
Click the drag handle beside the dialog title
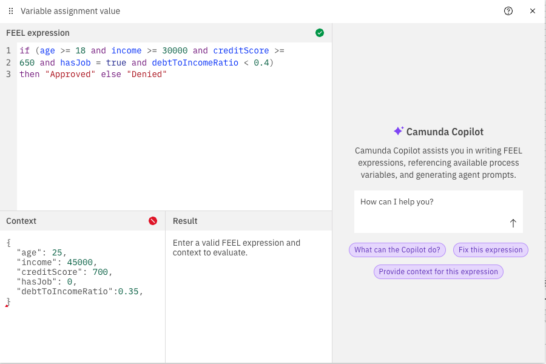(x=11, y=11)
